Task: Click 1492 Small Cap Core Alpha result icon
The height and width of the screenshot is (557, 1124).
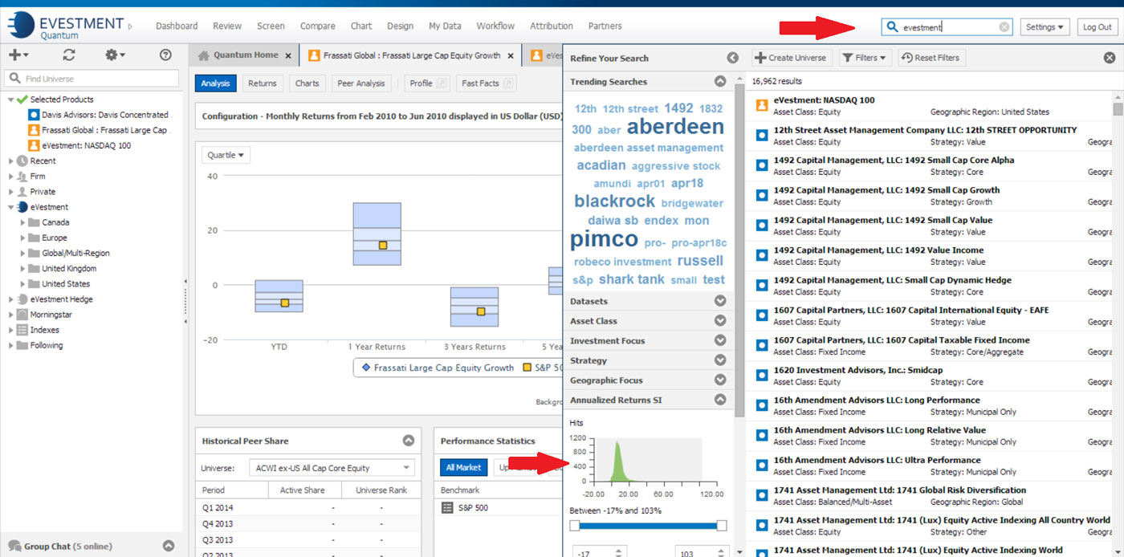Action: pyautogui.click(x=762, y=165)
